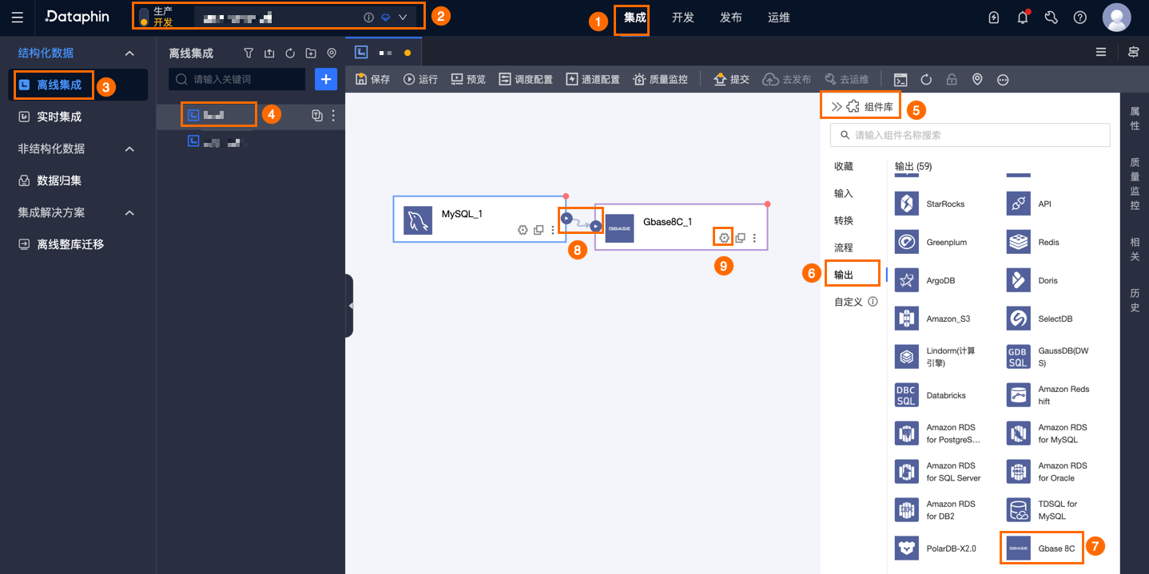Switch to the 集成 tab
The image size is (1149, 574).
pyautogui.click(x=634, y=17)
